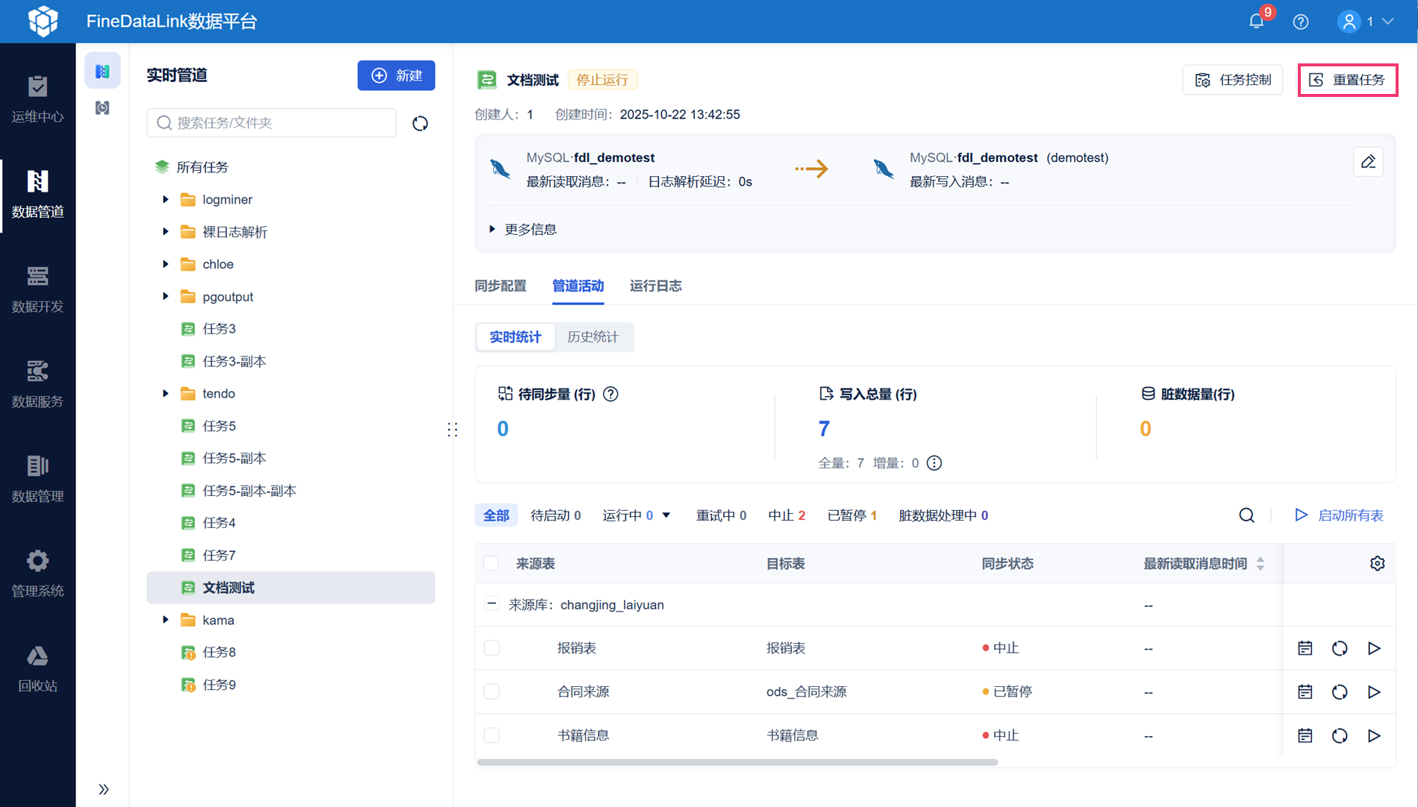Open 数据服务 in the sidebar
The width and height of the screenshot is (1418, 807).
pyautogui.click(x=37, y=383)
